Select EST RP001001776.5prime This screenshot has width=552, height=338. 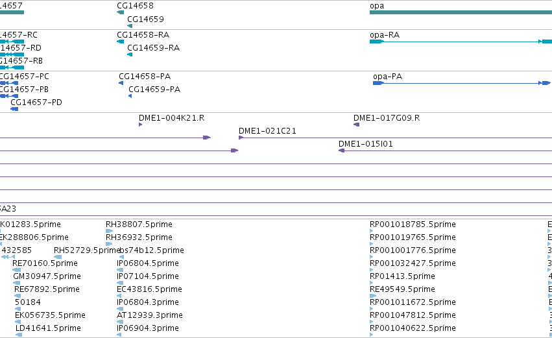pos(413,250)
